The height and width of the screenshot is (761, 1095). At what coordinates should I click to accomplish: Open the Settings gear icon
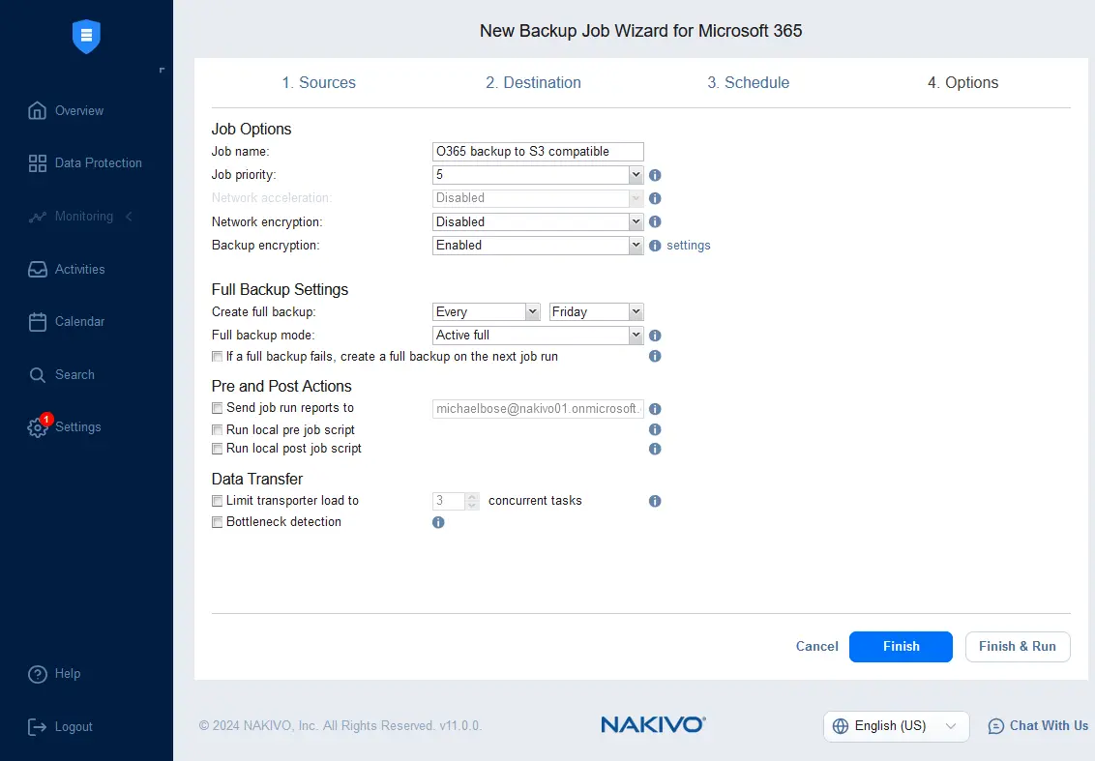coord(37,427)
